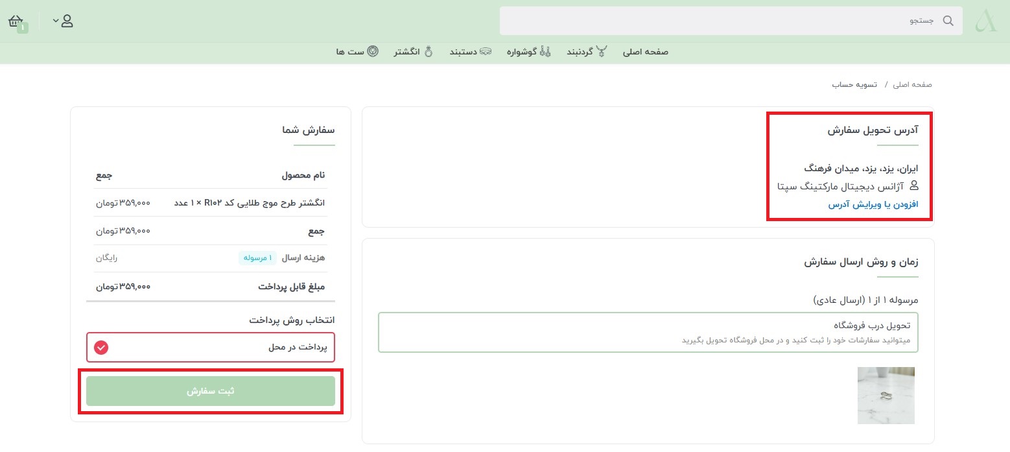Click the ring icon beside انگشتر

pos(428,52)
